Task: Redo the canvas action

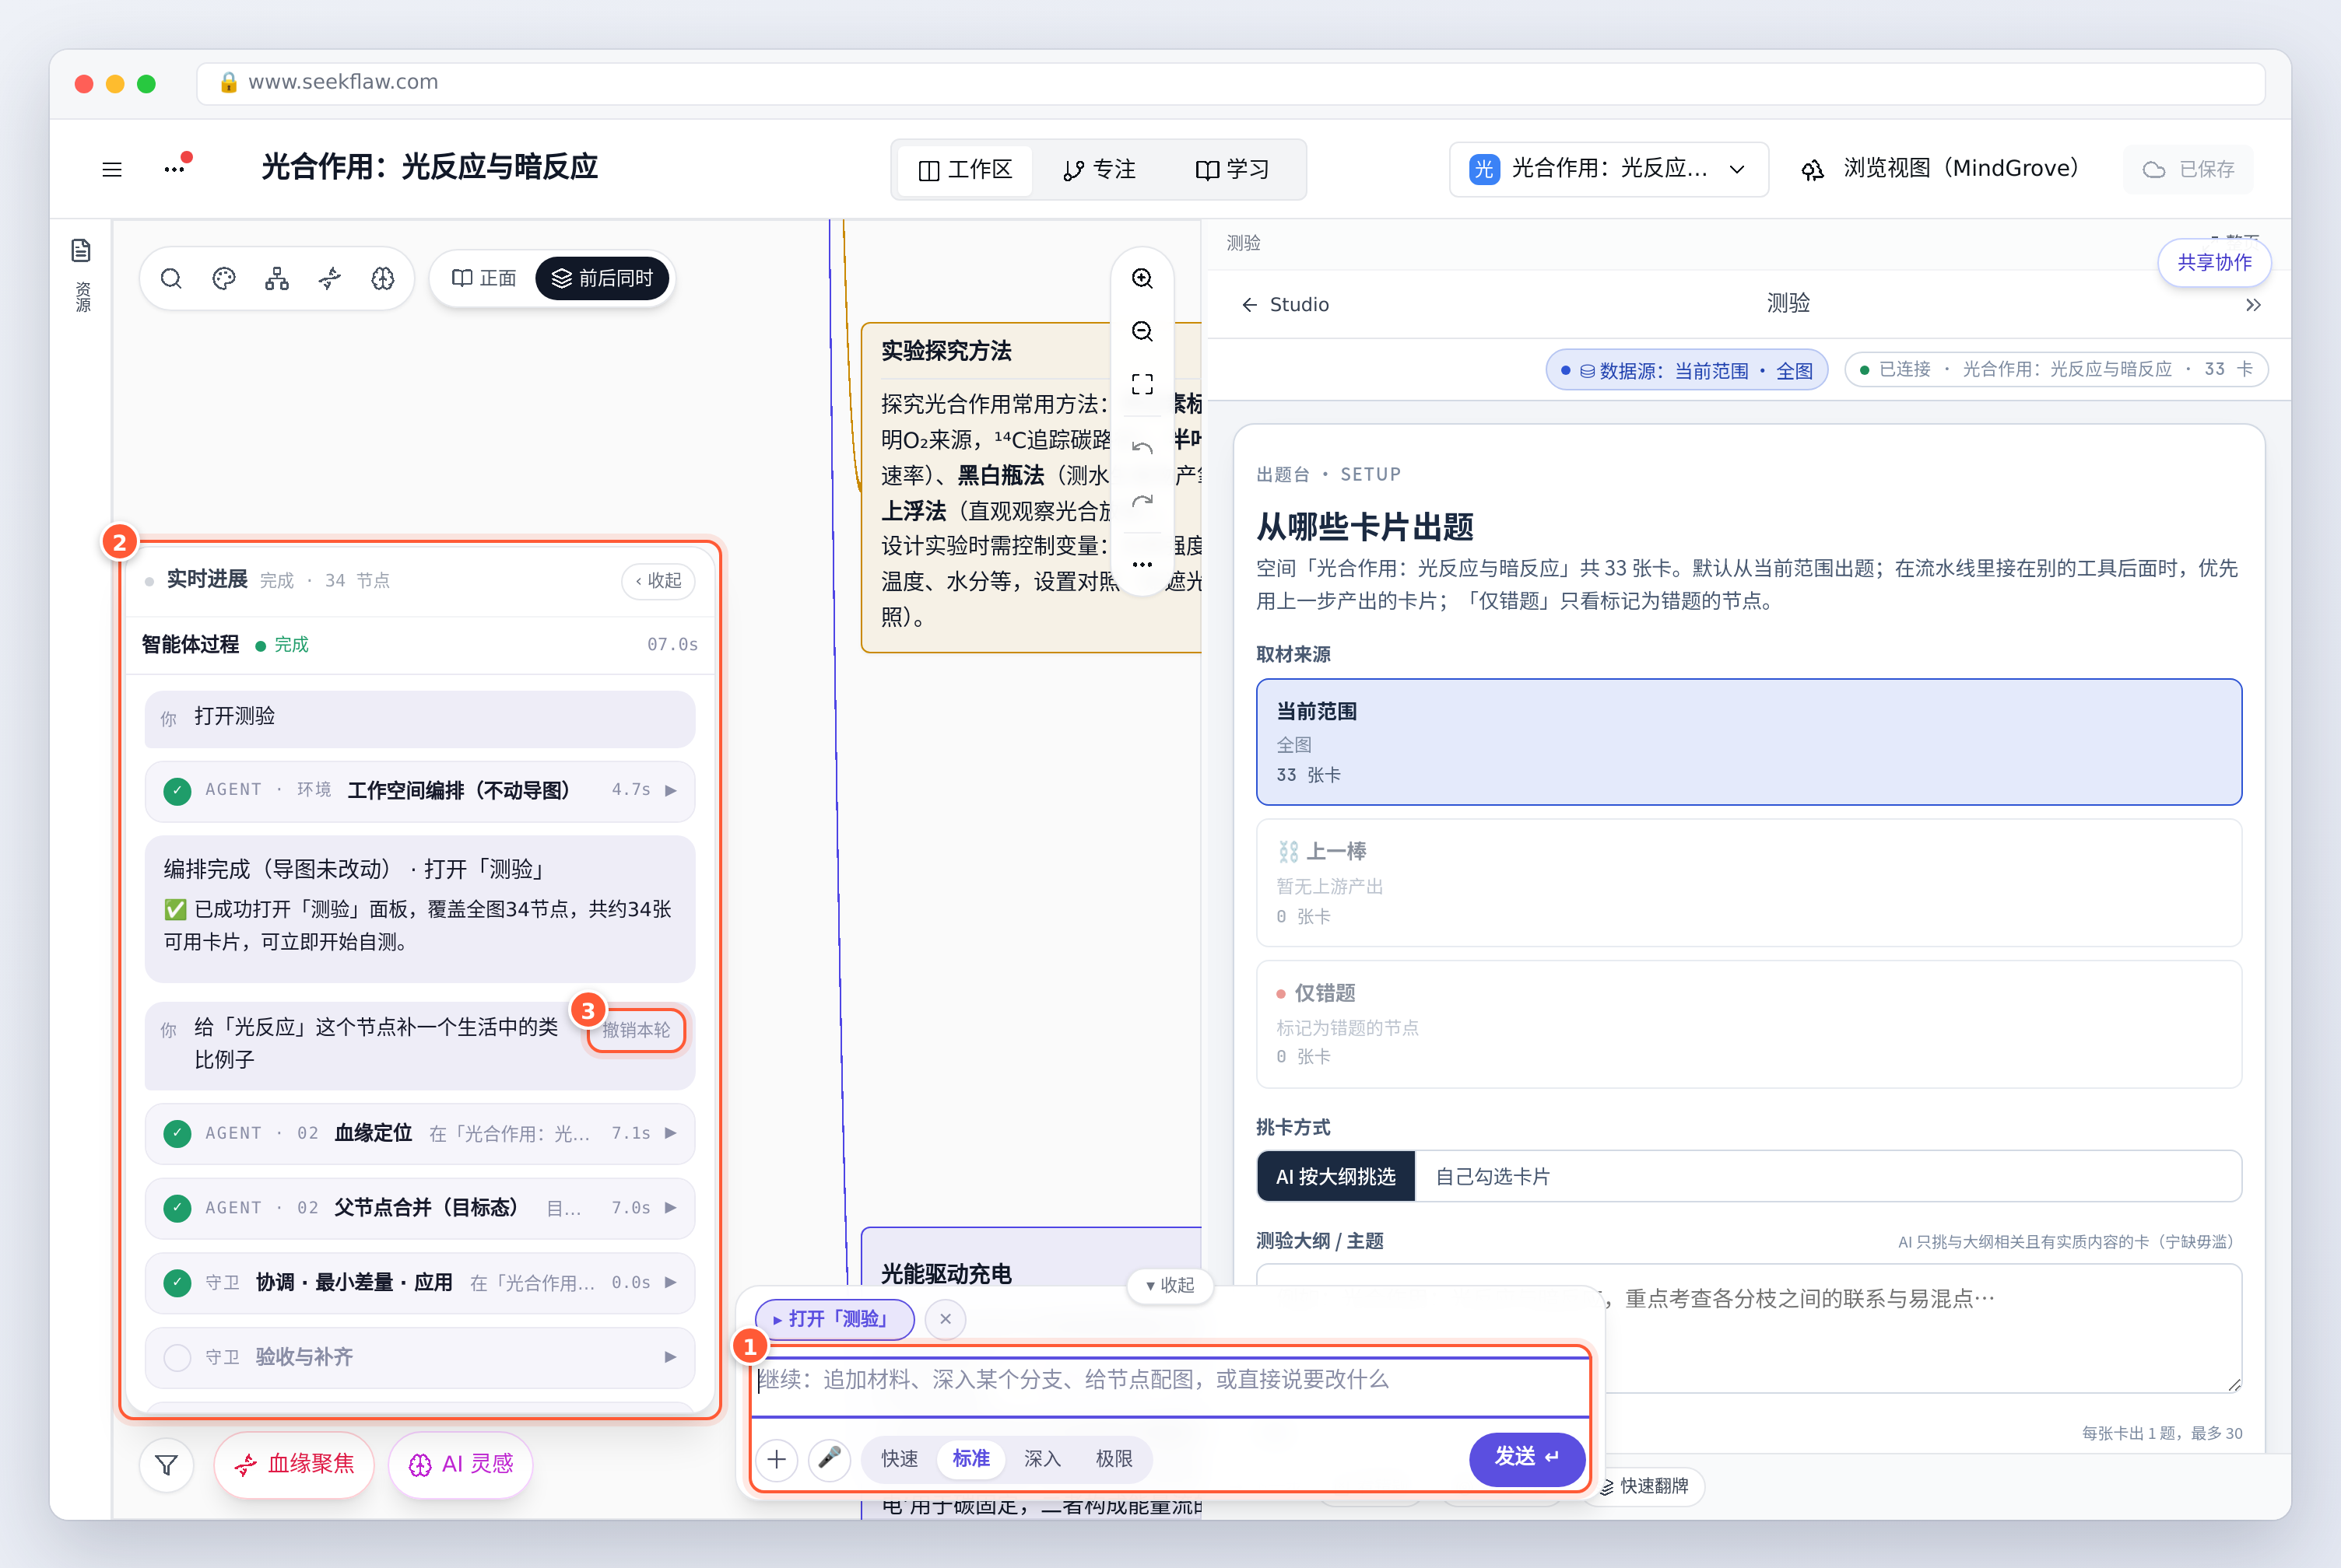Action: point(1142,501)
